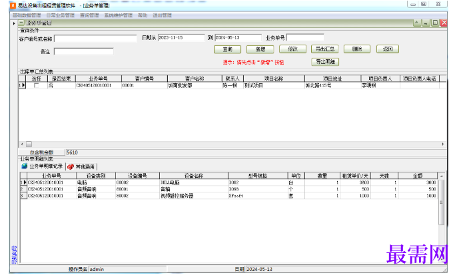The height and width of the screenshot is (275, 461).
Task: Click summary list scroll-right arrow
Action: click(443, 144)
